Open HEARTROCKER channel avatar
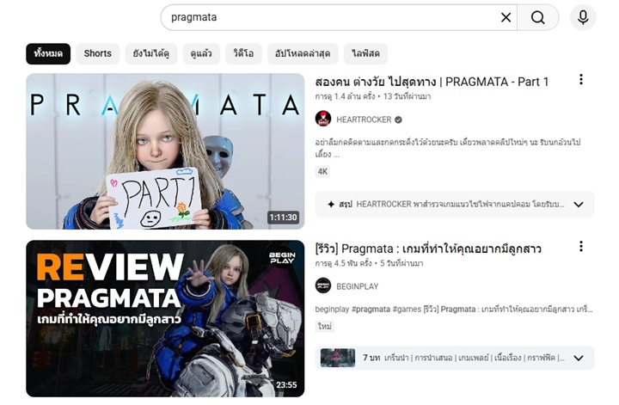The image size is (619, 405). tap(323, 119)
